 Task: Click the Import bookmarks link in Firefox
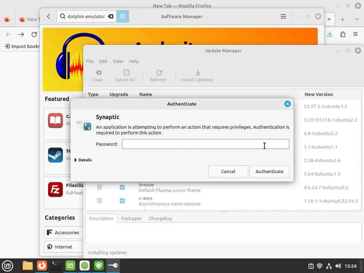click(x=22, y=46)
